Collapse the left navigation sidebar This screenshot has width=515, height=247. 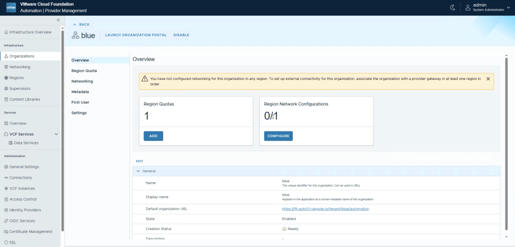click(x=58, y=20)
